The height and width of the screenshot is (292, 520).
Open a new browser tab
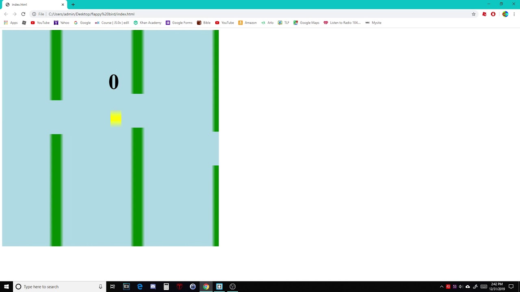(x=73, y=4)
